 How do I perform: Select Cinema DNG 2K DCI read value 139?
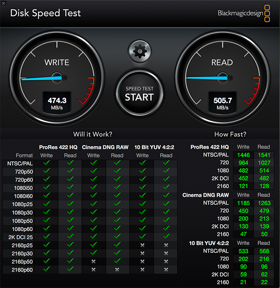pyautogui.click(x=264, y=226)
